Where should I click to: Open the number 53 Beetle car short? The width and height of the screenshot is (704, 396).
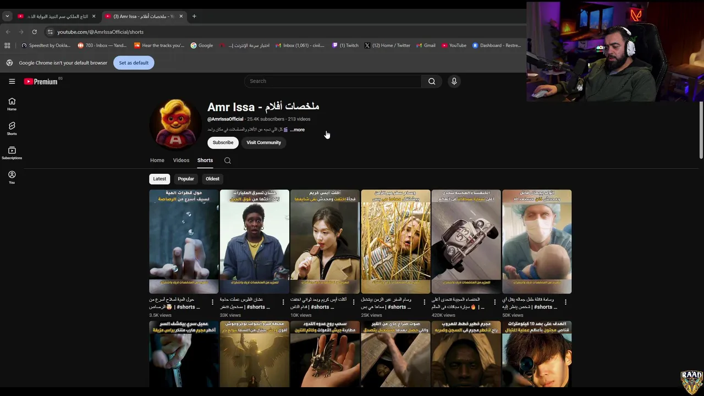[466, 241]
